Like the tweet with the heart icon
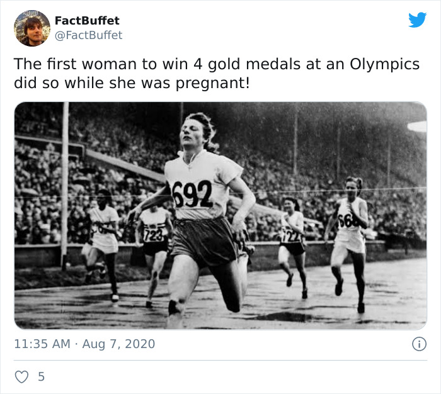Screen dimensions: 441x394 point(21,377)
